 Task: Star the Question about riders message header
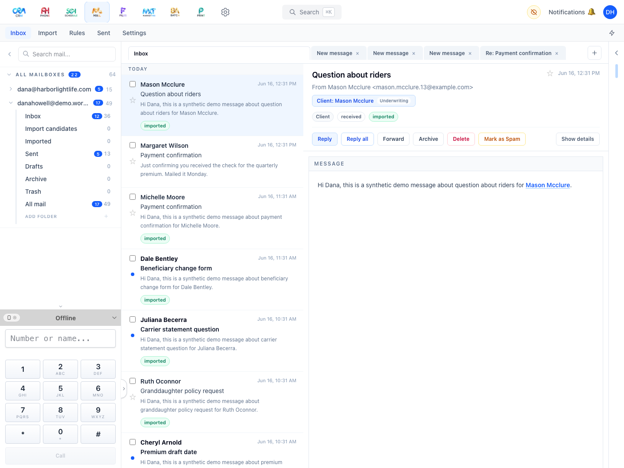[550, 73]
